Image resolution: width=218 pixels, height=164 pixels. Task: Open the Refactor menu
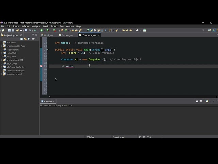pos(25,26)
